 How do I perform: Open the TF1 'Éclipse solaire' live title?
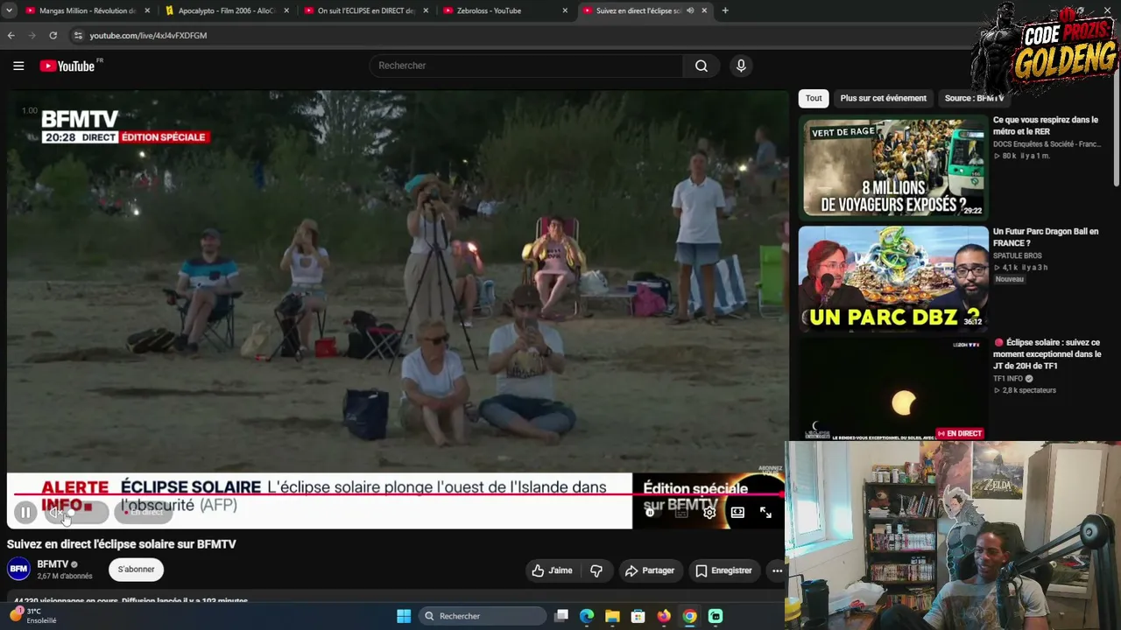[1047, 354]
